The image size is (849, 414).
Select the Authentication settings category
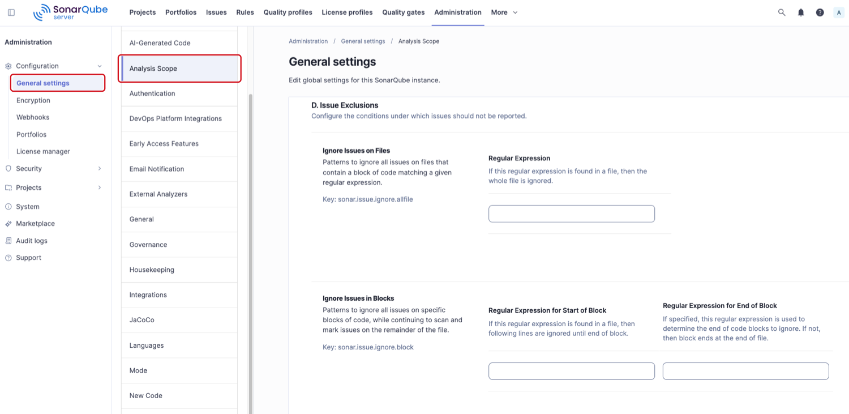coord(179,93)
